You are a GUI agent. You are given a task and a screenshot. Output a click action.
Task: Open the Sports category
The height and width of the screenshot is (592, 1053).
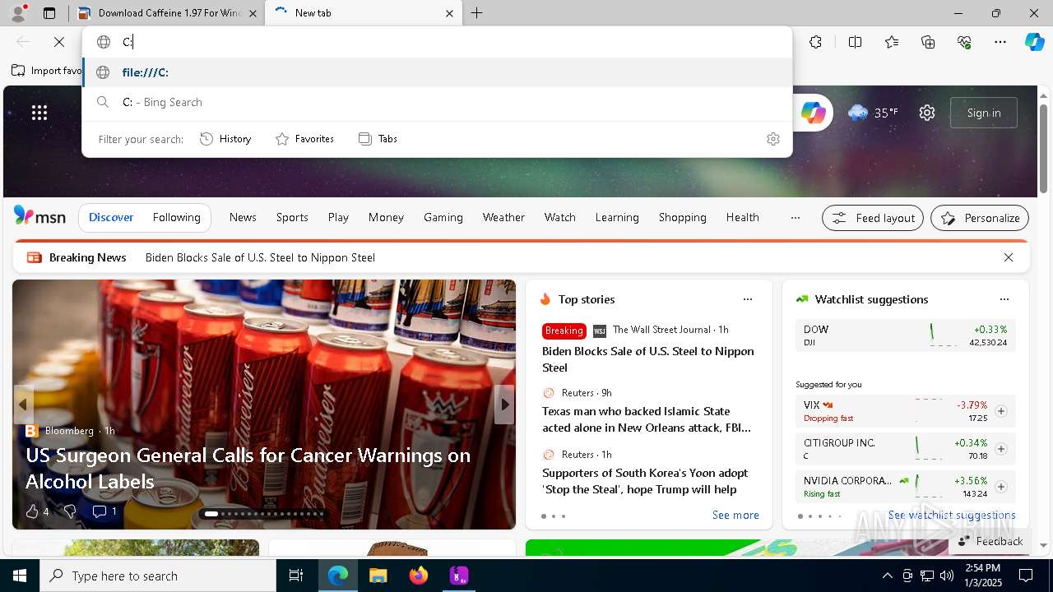292,218
